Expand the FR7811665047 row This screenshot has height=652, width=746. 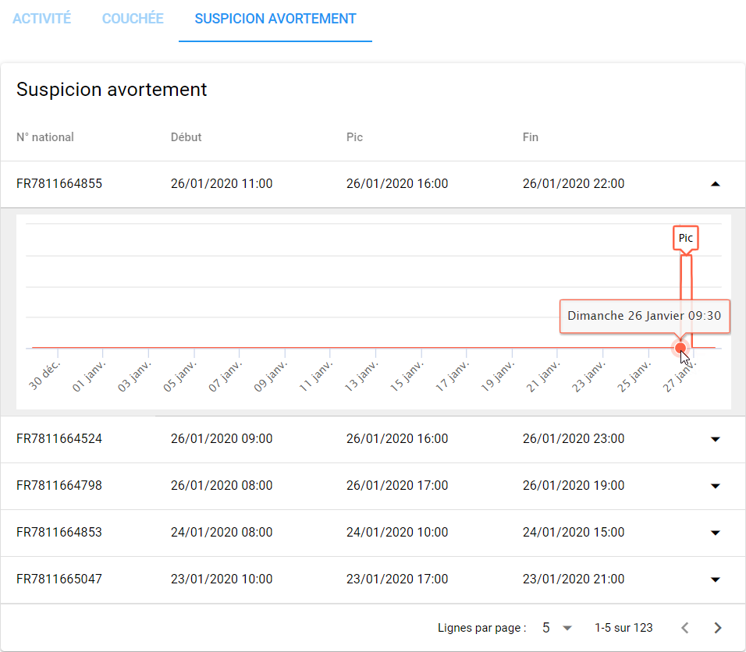tap(715, 579)
